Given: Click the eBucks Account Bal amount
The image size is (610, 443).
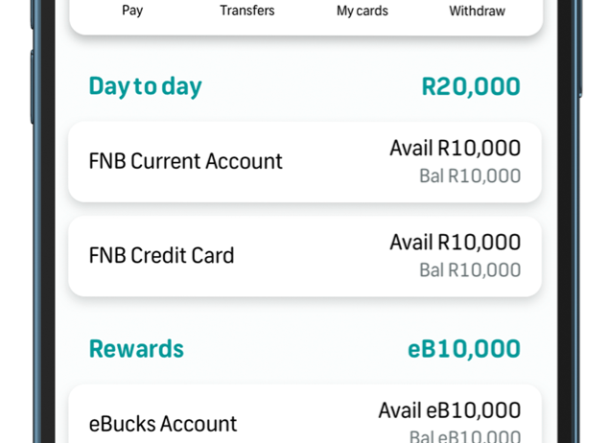Looking at the screenshot, I should coord(464,437).
